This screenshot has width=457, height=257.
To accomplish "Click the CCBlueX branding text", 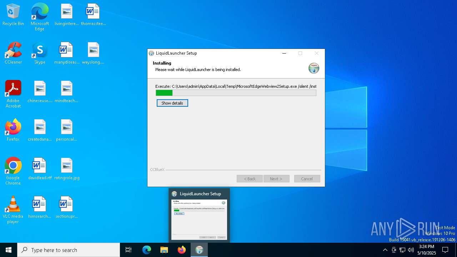I will pos(157,170).
